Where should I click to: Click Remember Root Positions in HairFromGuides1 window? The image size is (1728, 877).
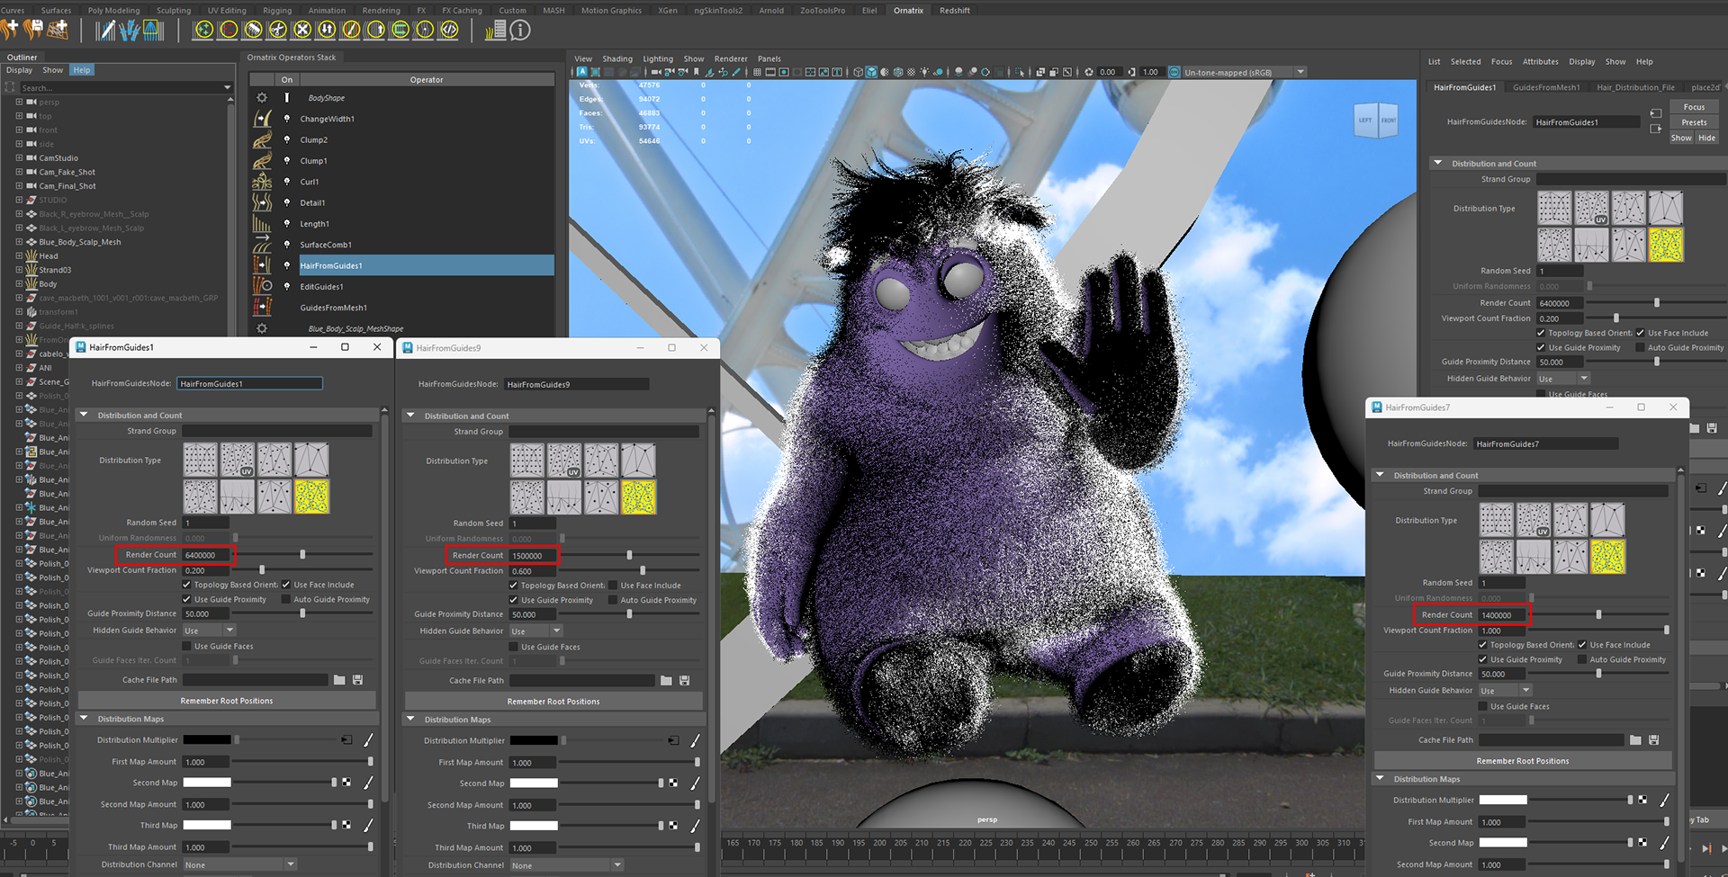point(227,701)
